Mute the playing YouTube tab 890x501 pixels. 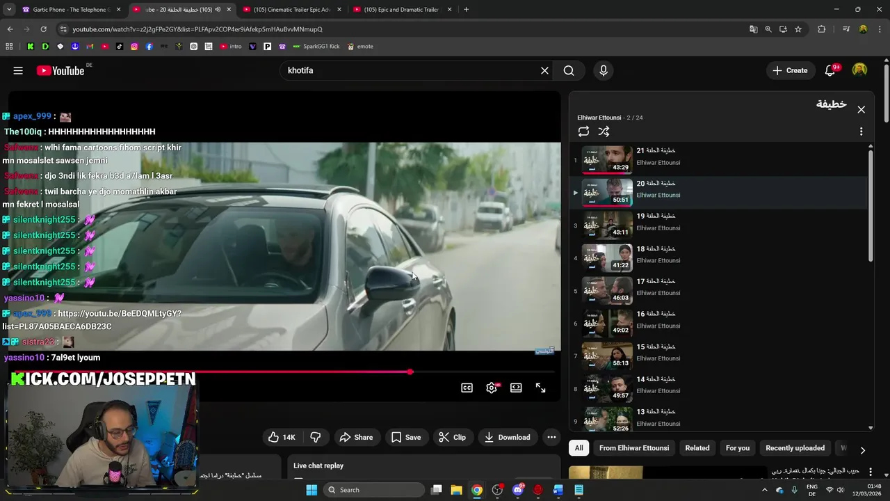(x=218, y=10)
